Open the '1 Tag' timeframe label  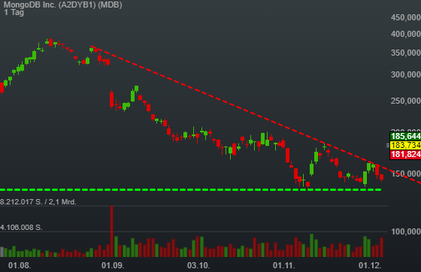14,12
